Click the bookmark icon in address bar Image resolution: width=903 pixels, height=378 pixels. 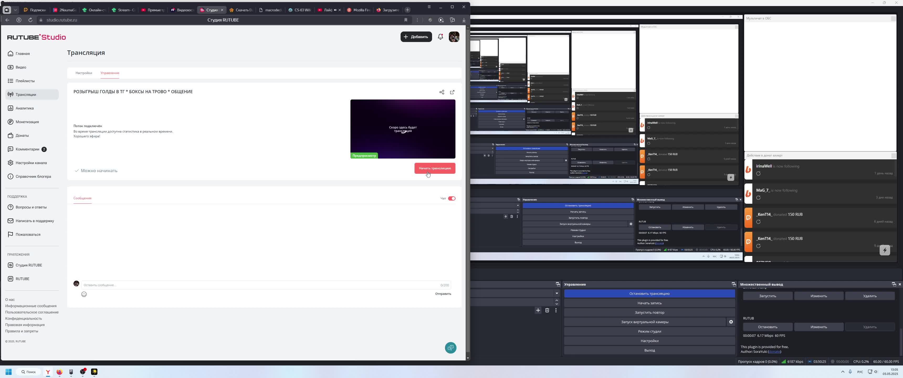coord(406,20)
